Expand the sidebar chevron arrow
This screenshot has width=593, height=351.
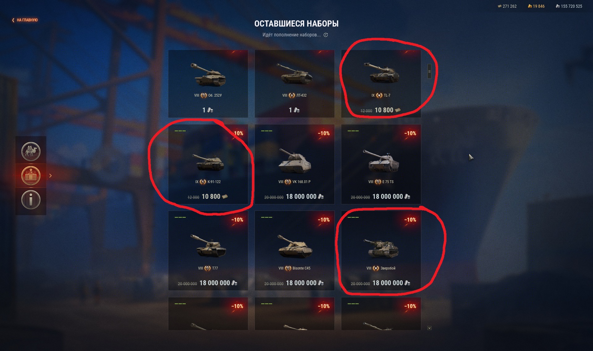coord(50,176)
